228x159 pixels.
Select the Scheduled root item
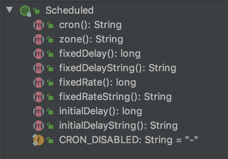click(69, 11)
